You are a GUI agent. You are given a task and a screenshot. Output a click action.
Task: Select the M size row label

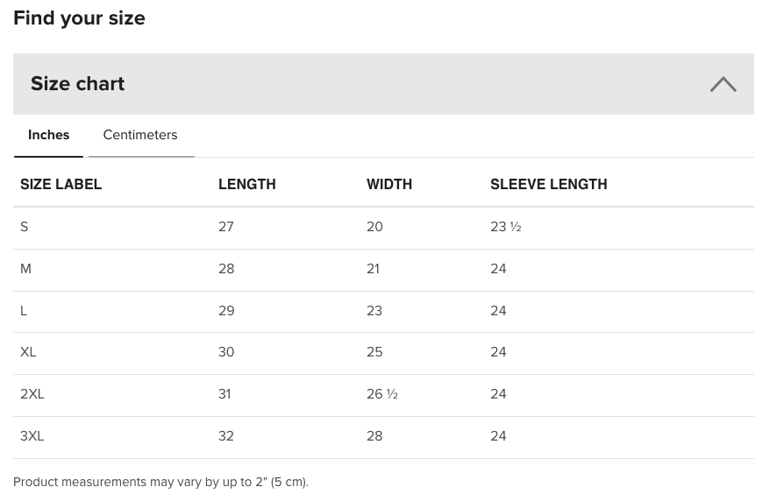25,269
